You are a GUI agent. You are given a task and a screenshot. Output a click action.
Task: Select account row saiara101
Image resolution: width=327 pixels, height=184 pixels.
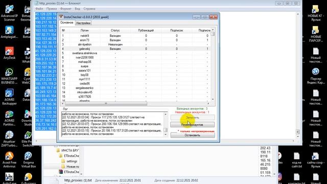[135, 71]
